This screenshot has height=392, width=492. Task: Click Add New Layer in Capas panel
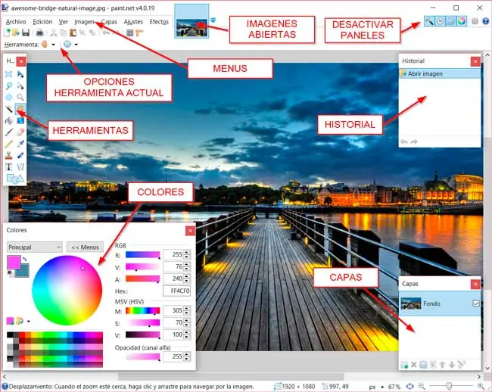point(404,365)
